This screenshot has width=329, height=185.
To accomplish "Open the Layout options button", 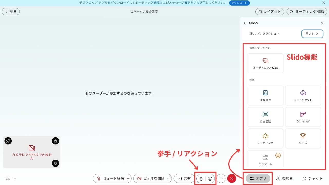I will (270, 12).
